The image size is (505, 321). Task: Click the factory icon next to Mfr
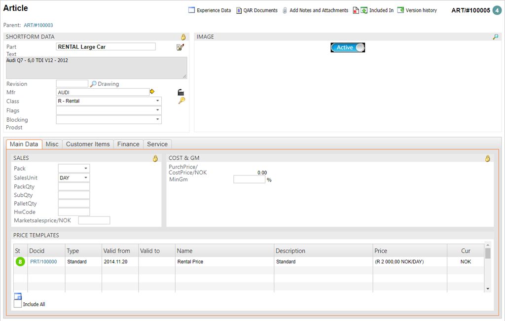(x=181, y=92)
